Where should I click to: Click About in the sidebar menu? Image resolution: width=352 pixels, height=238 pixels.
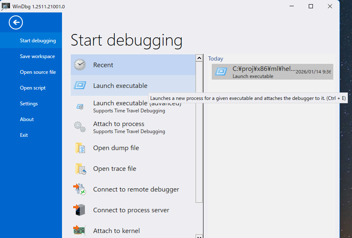[x=27, y=119]
